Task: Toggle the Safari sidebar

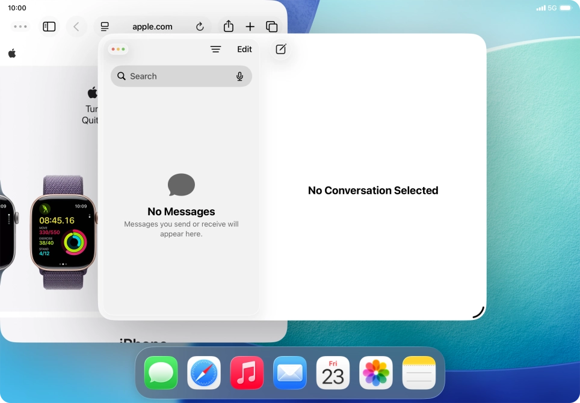Action: click(49, 26)
